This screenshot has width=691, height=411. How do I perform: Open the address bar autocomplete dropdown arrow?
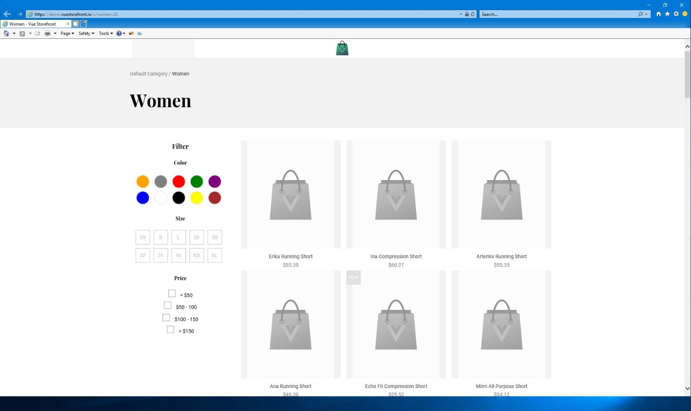(461, 14)
